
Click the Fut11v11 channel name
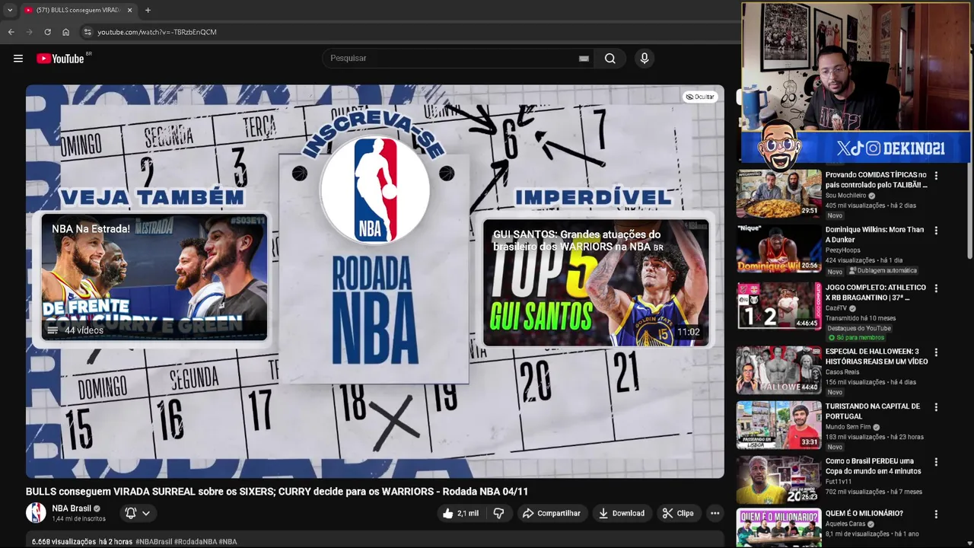839,482
